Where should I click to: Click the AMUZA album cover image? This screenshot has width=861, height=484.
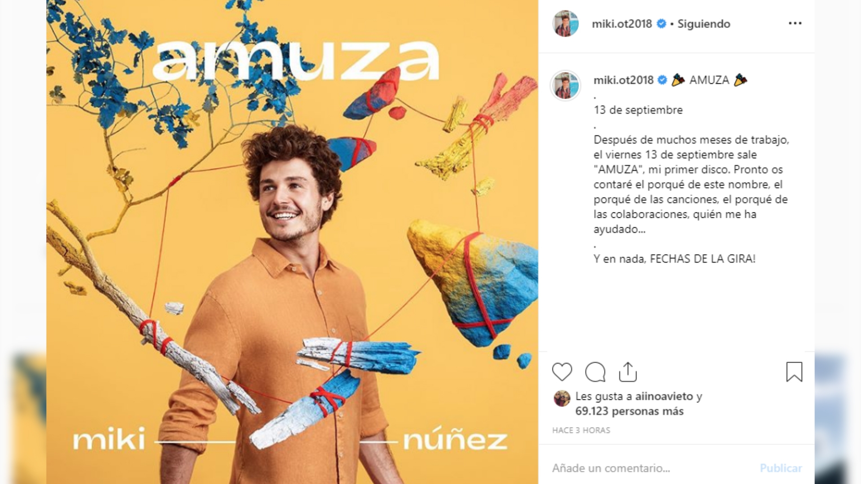coord(292,242)
